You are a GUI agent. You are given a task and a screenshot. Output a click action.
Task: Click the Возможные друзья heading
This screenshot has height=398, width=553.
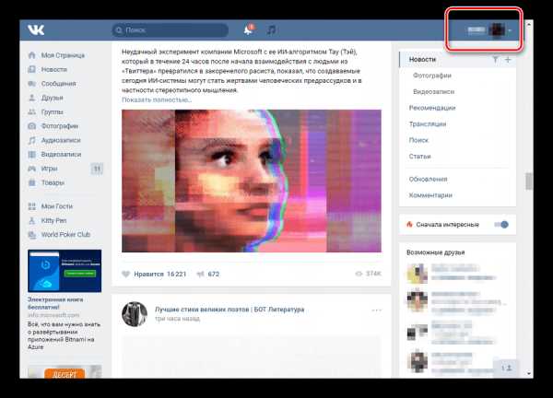click(x=435, y=252)
